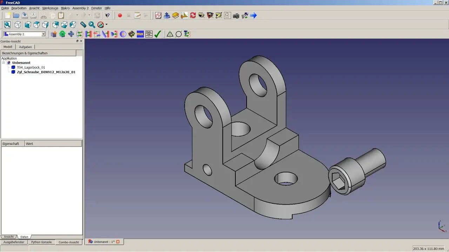This screenshot has height=252, width=449.
Task: Select the Bottom view cube icon
Action: (x=64, y=24)
